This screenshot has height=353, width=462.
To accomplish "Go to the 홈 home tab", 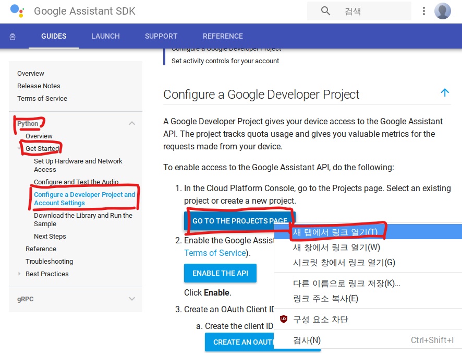I will tap(13, 36).
